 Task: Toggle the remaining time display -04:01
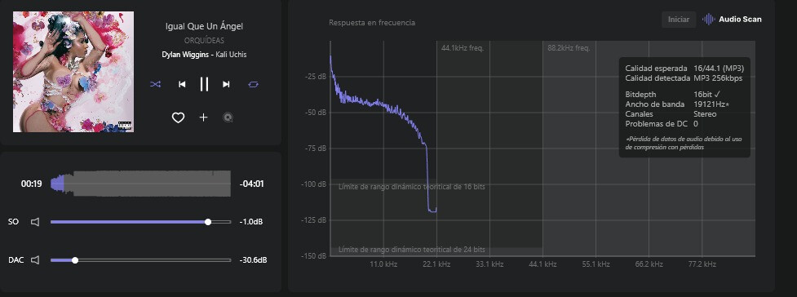tap(251, 184)
